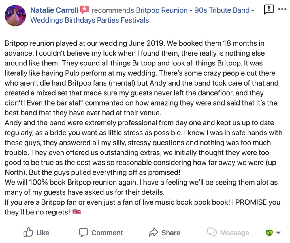Click the speech bubble Comment icon
Image resolution: width=290 pixels, height=243 pixels.
[x=84, y=232]
